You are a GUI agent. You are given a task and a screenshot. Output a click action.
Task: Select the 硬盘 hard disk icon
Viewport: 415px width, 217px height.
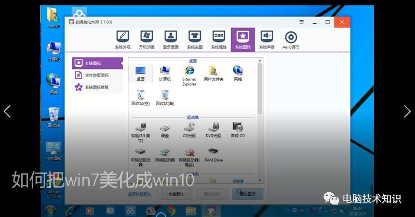coord(165,131)
